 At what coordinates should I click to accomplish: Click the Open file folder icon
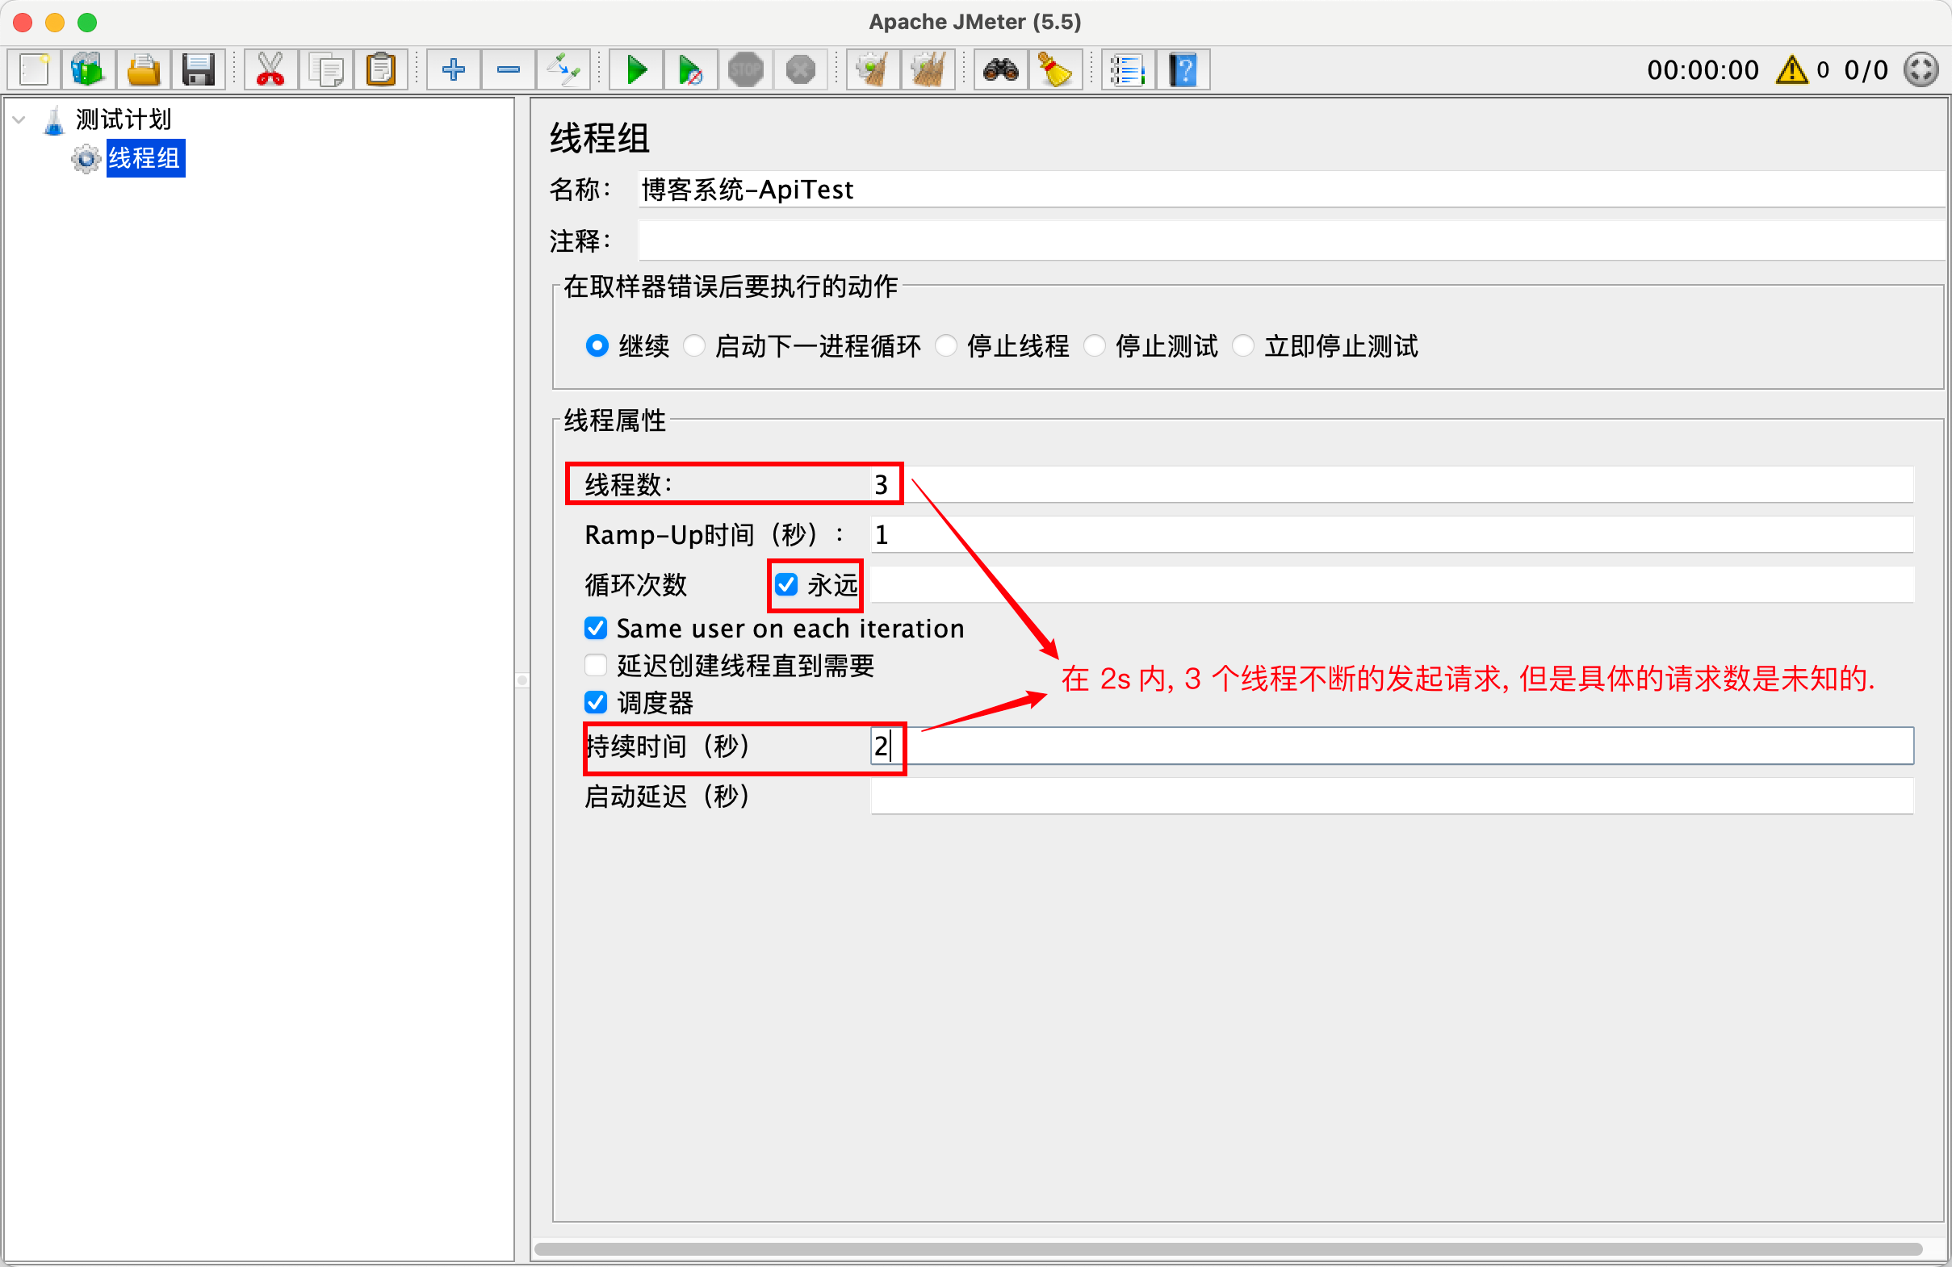(144, 69)
